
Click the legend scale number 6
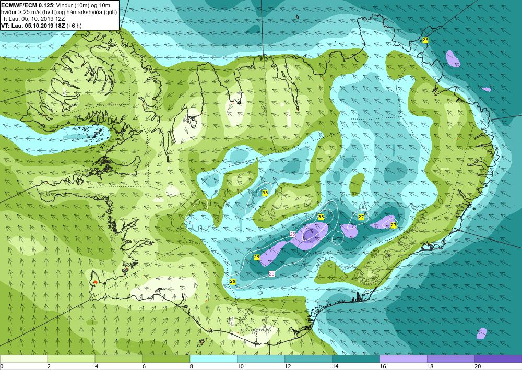144,366
